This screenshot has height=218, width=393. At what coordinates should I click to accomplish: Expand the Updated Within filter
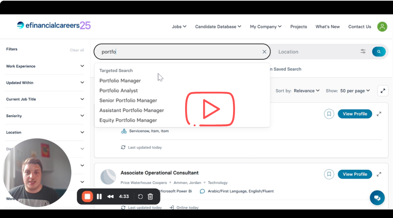(x=45, y=82)
